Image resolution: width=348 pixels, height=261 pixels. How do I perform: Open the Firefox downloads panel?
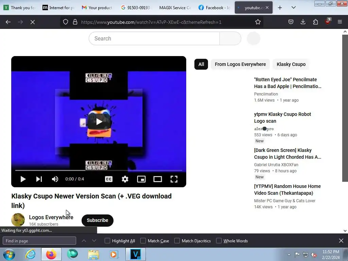pyautogui.click(x=303, y=22)
